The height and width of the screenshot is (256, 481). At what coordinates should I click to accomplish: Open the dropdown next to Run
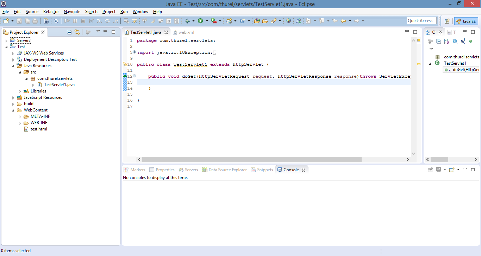click(207, 21)
